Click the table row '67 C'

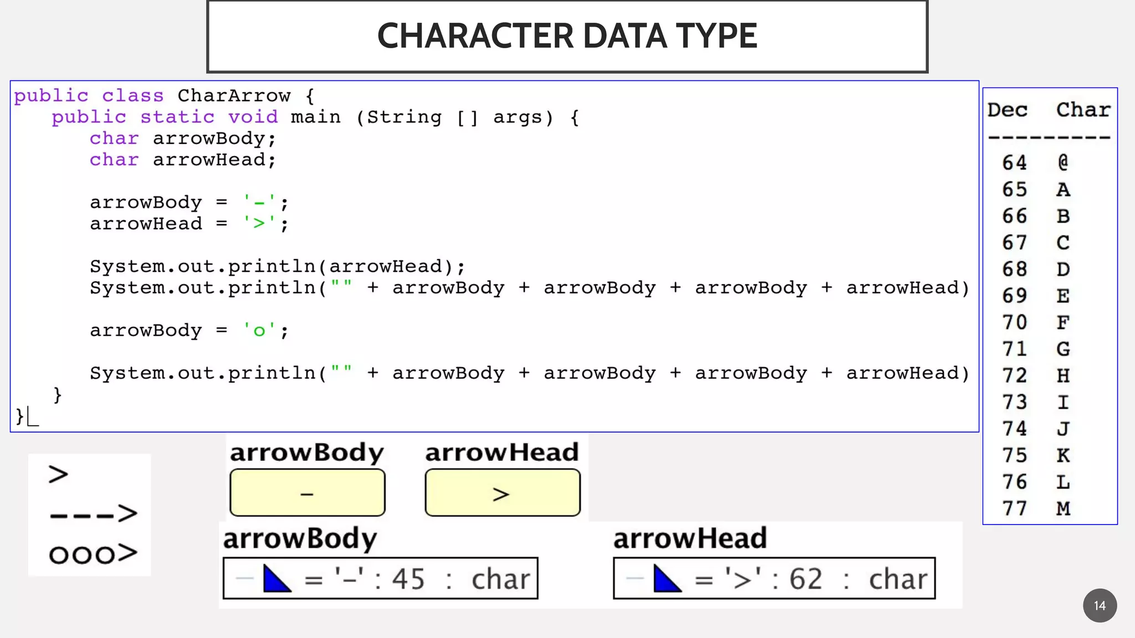click(1035, 243)
